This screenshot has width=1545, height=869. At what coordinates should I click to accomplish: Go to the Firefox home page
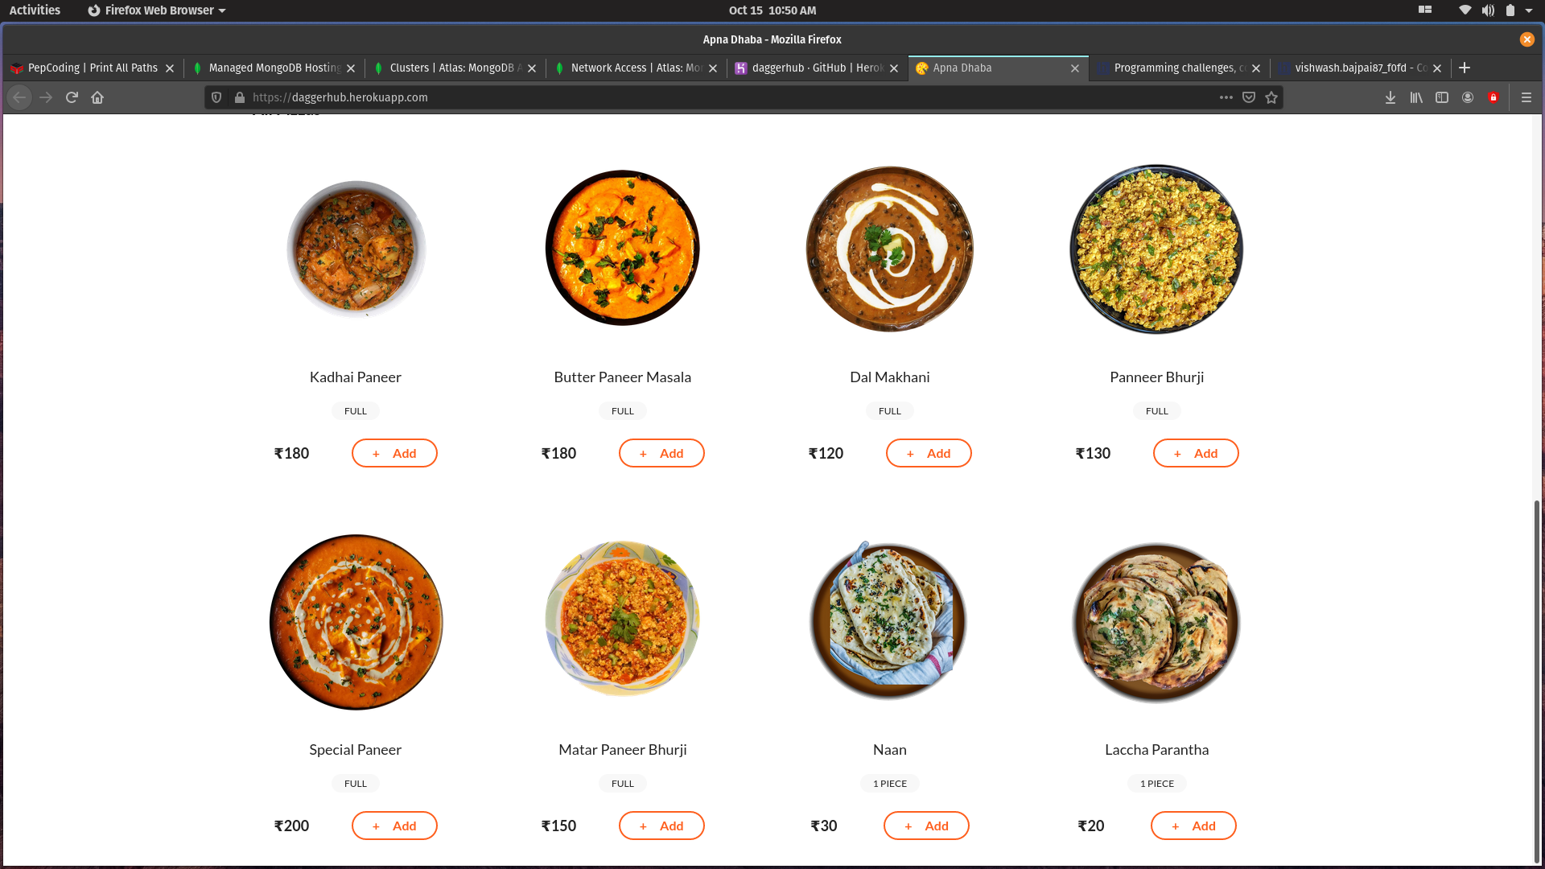pyautogui.click(x=97, y=97)
